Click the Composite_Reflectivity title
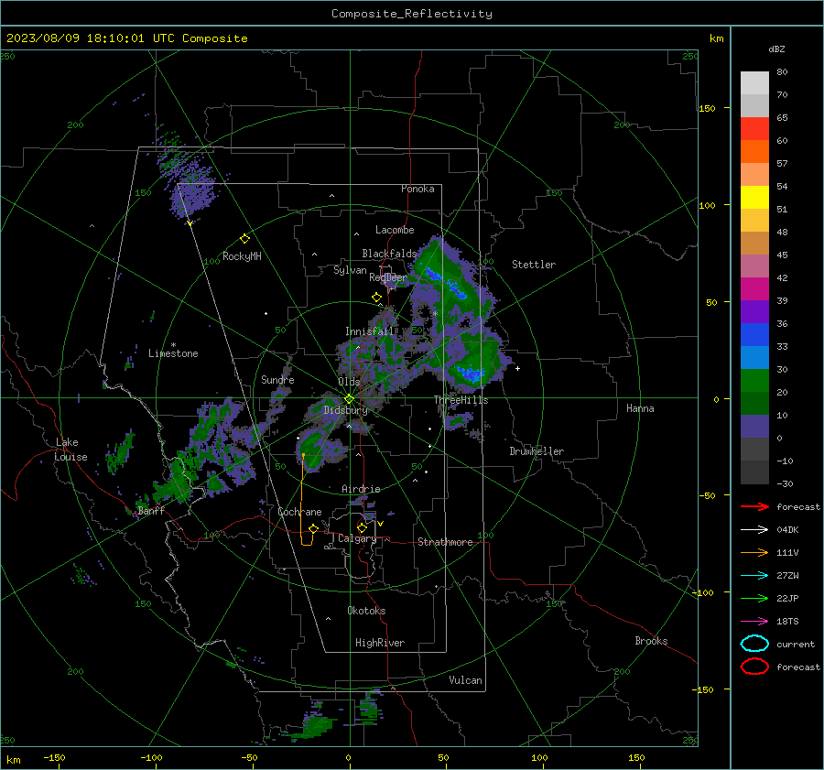Screen dimensions: 824x770 pos(412,14)
